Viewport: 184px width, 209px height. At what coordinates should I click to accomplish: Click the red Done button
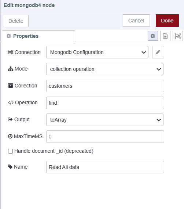click(x=167, y=21)
